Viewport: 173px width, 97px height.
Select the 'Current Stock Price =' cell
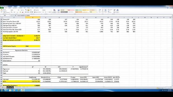14,38
